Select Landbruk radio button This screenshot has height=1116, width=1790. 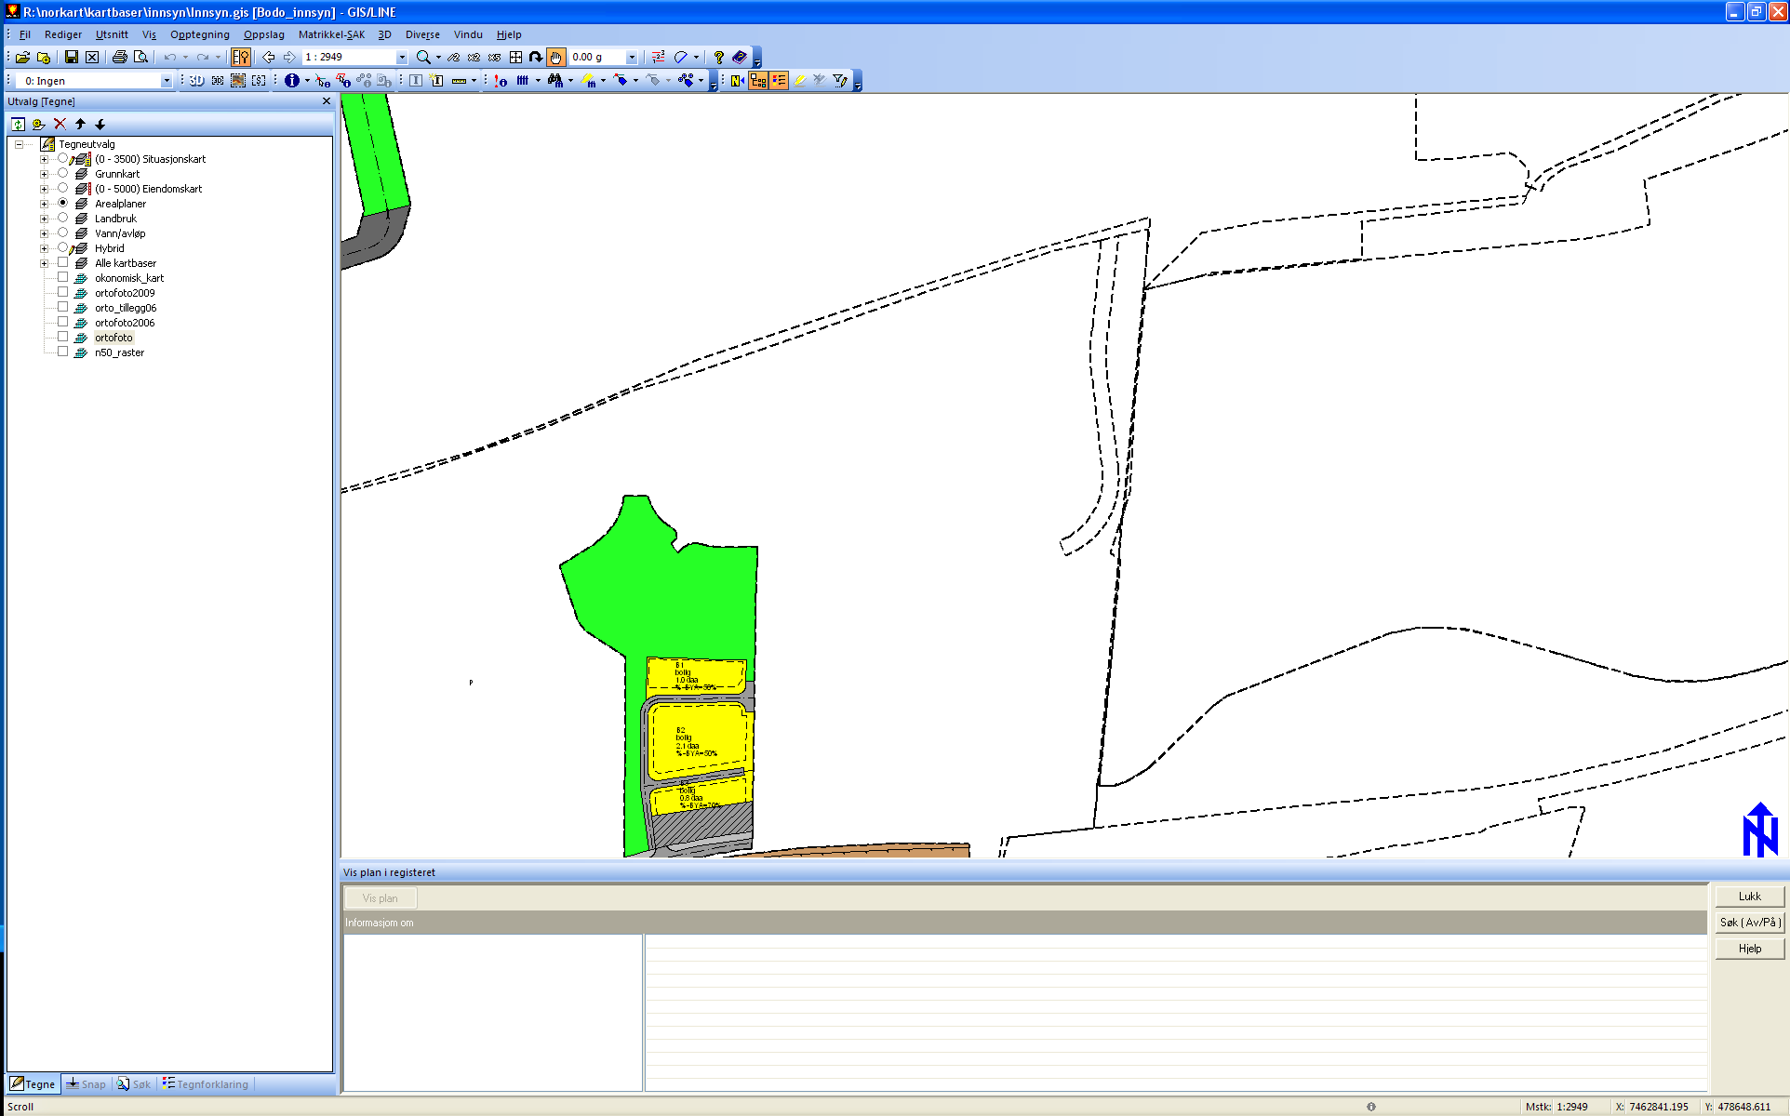click(x=62, y=218)
